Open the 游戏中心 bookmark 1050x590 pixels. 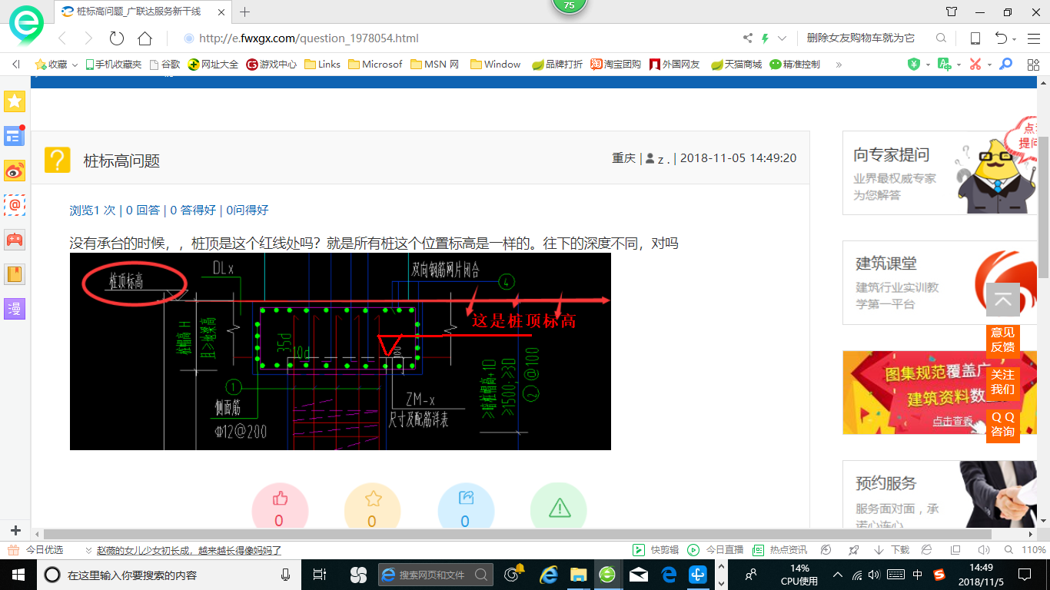(x=271, y=65)
